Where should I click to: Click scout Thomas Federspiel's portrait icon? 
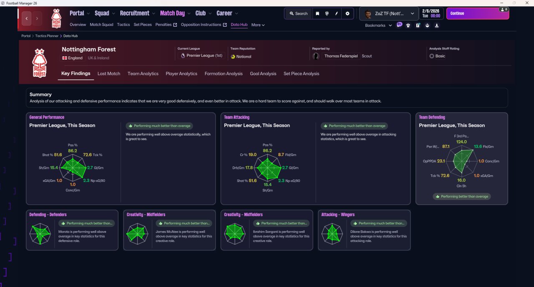(x=316, y=56)
